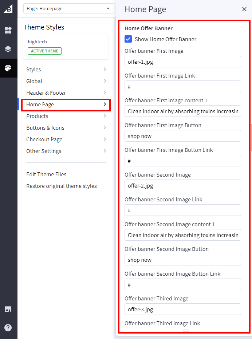Go to Checkout Page settings
Screen dimensions: 252x339
66,139
